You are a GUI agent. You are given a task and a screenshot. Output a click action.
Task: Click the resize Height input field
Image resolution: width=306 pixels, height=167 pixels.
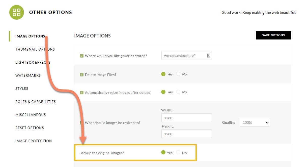coord(186,134)
